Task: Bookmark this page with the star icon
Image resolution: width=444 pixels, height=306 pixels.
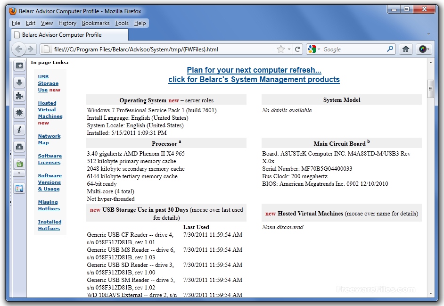Action: pyautogui.click(x=280, y=50)
